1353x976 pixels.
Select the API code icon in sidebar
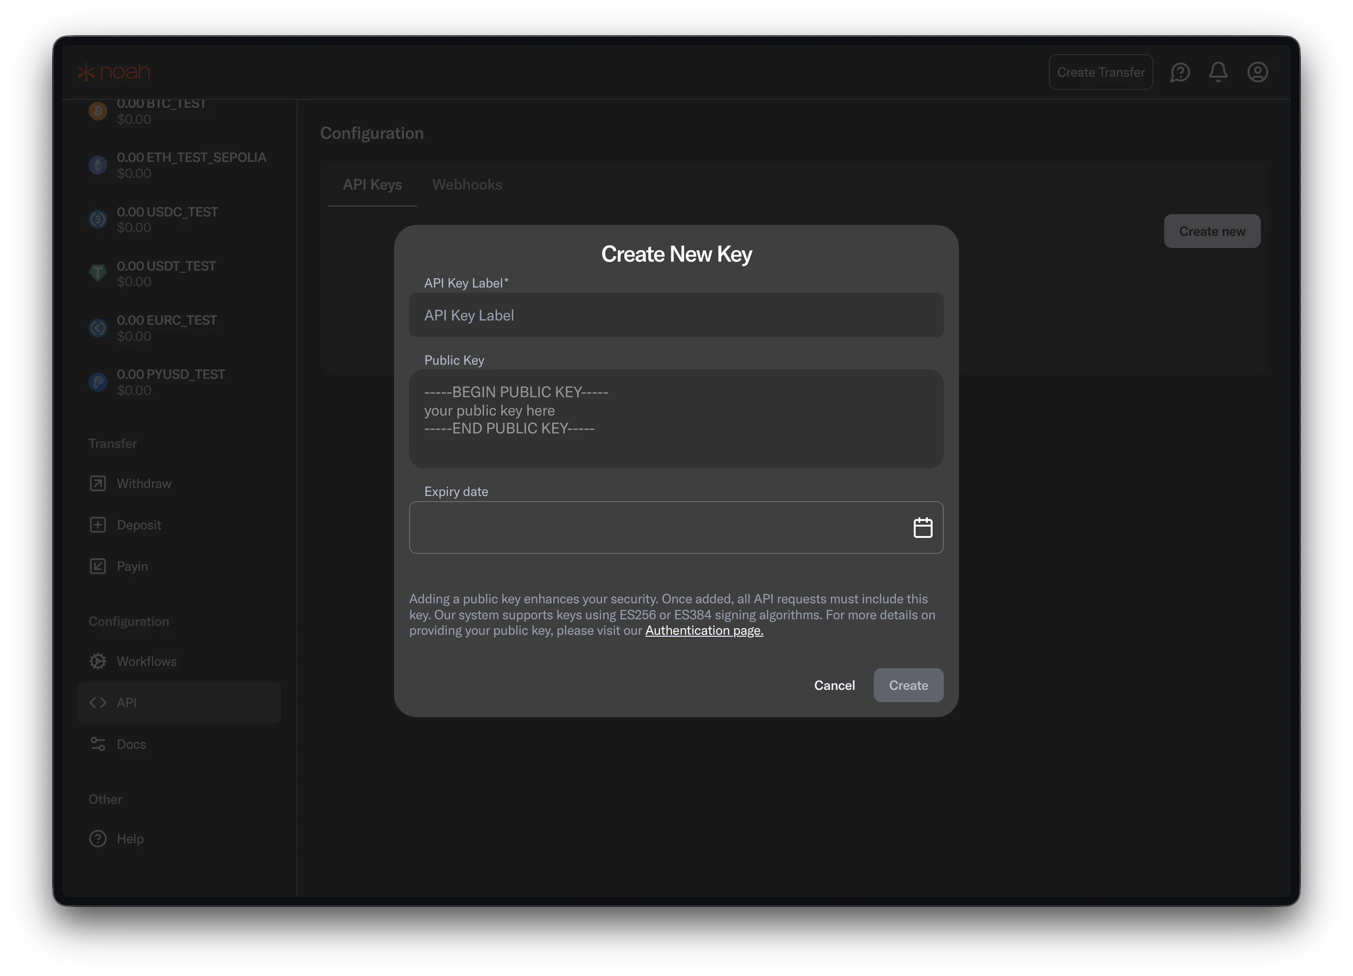(97, 702)
